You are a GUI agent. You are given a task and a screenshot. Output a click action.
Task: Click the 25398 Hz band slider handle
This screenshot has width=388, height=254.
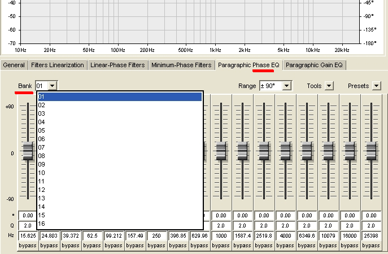tap(371, 151)
